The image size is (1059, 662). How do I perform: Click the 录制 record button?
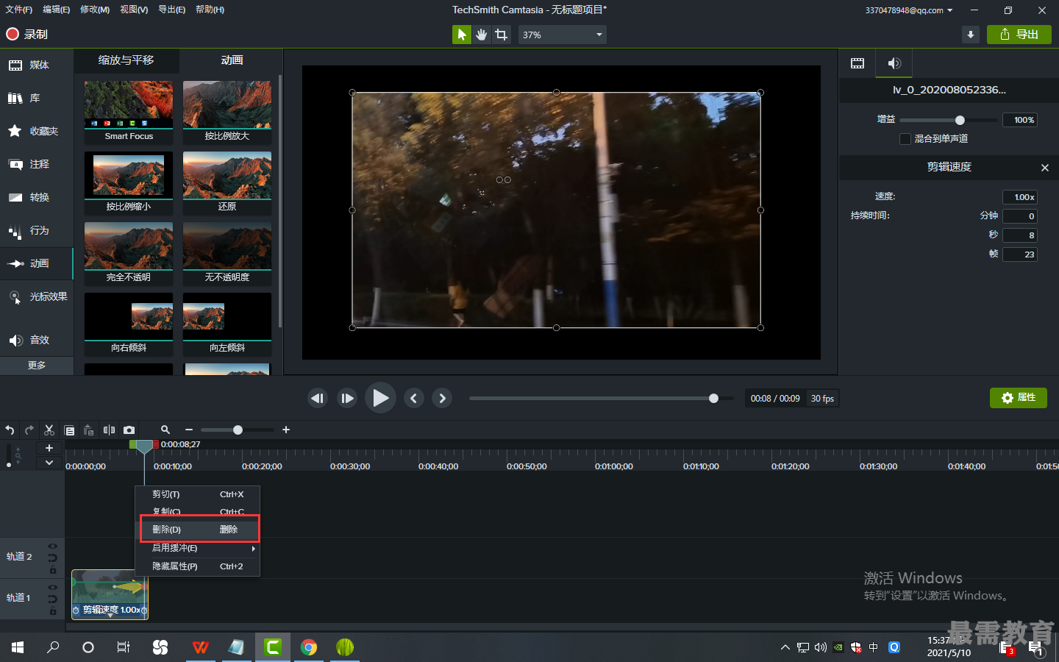pyautogui.click(x=26, y=35)
